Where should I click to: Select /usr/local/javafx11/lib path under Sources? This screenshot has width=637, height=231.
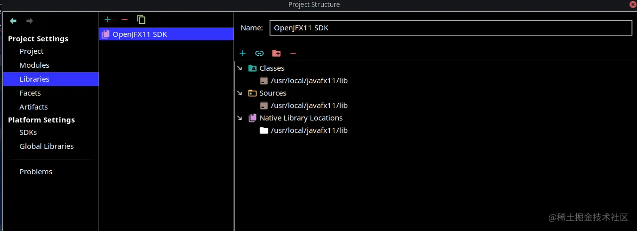point(309,106)
